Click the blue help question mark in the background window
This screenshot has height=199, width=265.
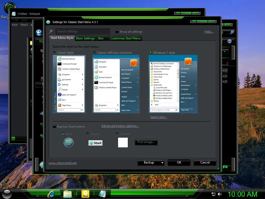coord(229,41)
